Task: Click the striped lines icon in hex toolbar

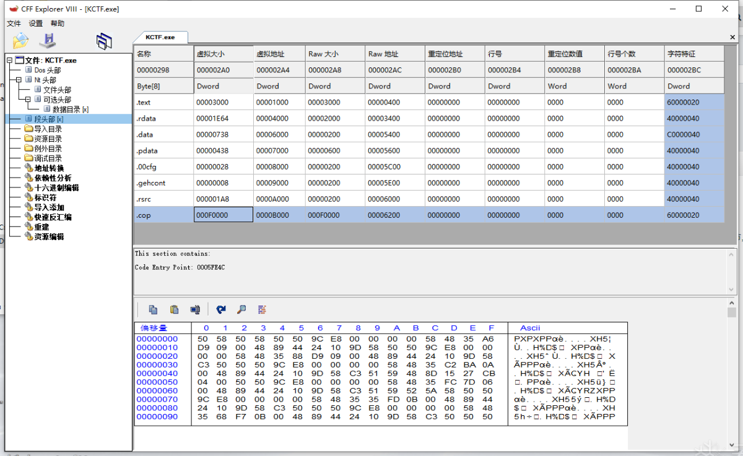Action: [262, 309]
